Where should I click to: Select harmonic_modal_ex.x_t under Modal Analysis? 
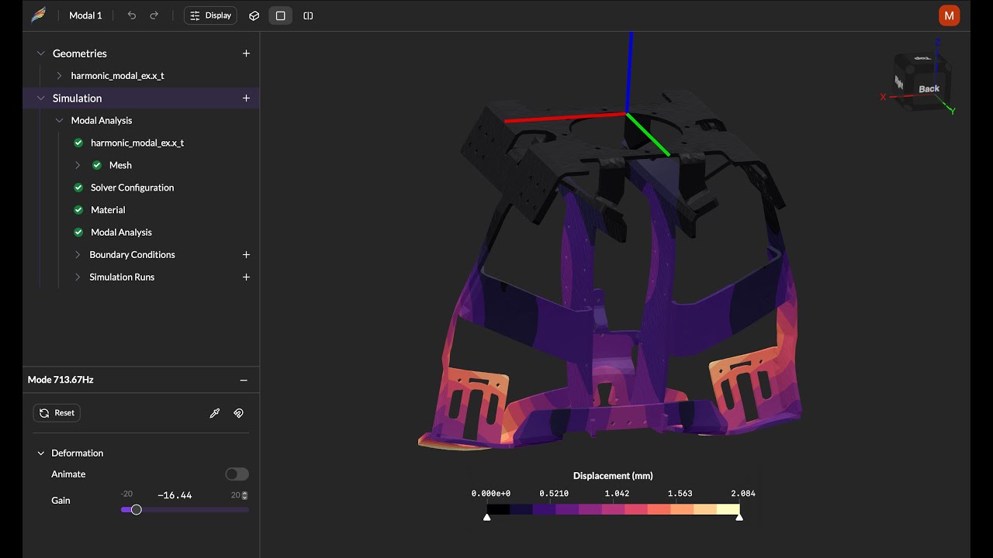coord(137,143)
